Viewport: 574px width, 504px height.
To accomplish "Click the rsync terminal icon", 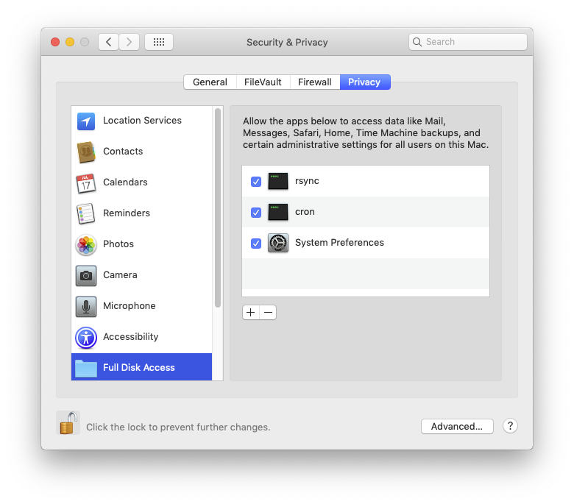I will click(278, 181).
